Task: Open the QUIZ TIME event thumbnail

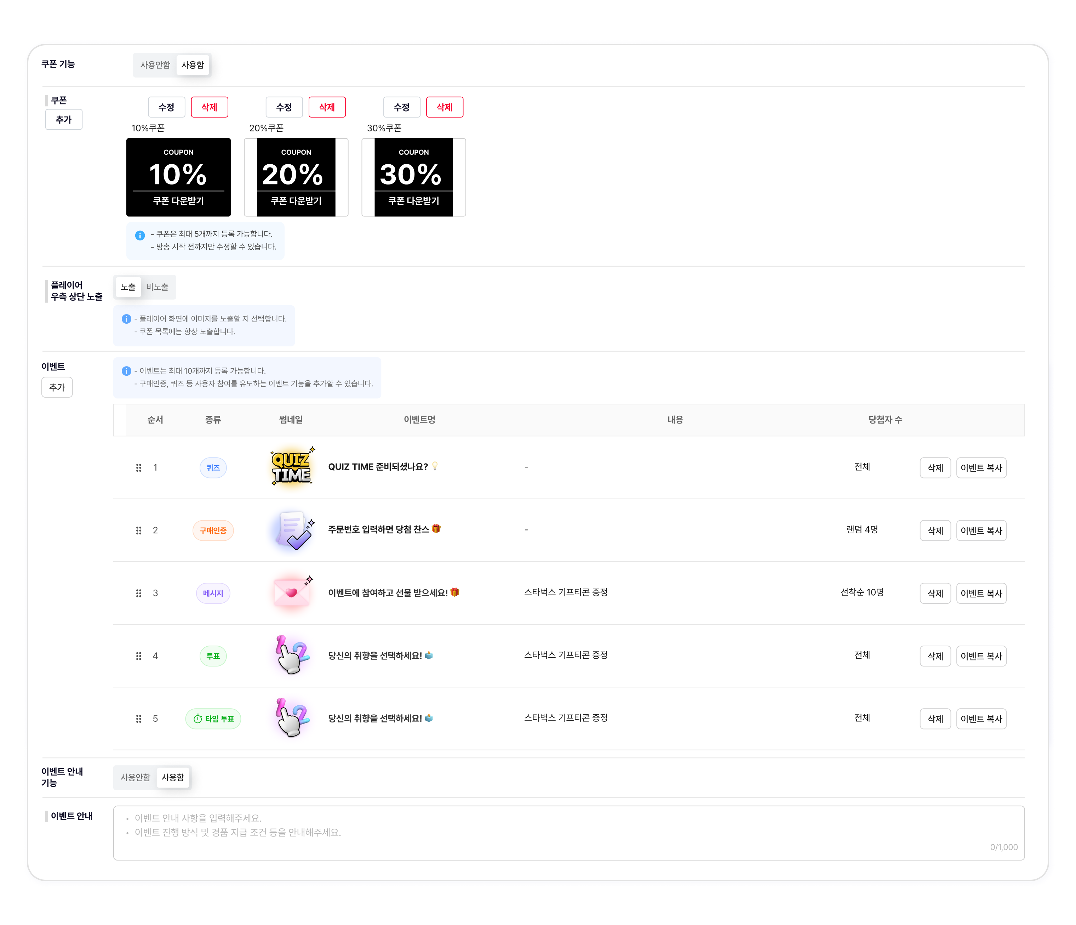Action: point(292,467)
